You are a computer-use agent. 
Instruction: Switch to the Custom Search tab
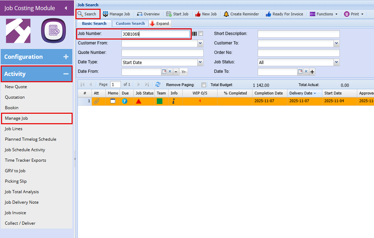click(130, 23)
